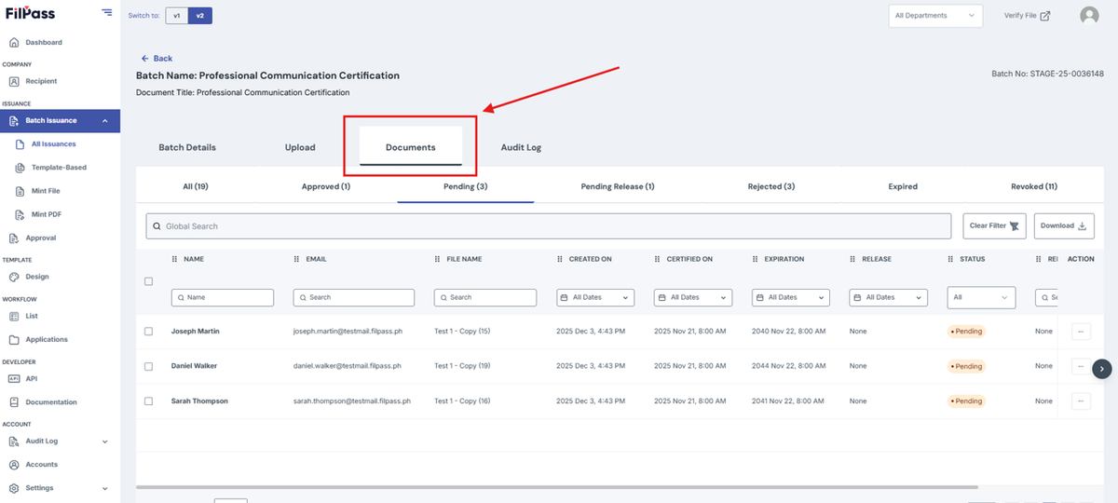Open the workflow List page
1118x503 pixels.
[32, 316]
